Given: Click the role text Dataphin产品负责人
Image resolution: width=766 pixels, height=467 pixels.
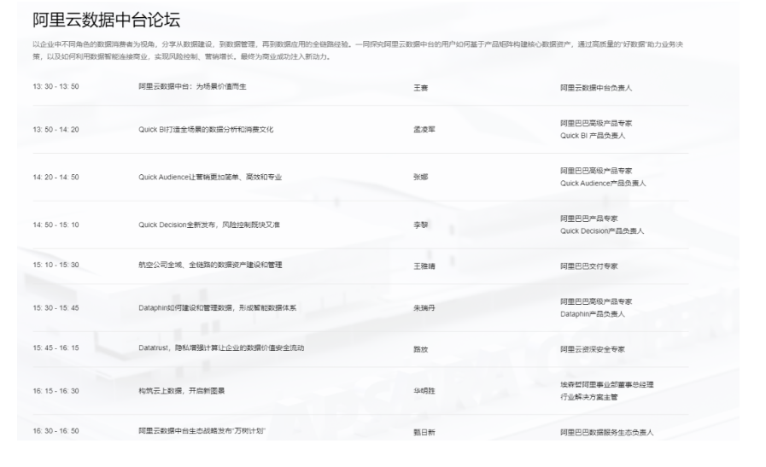Looking at the screenshot, I should pyautogui.click(x=592, y=314).
